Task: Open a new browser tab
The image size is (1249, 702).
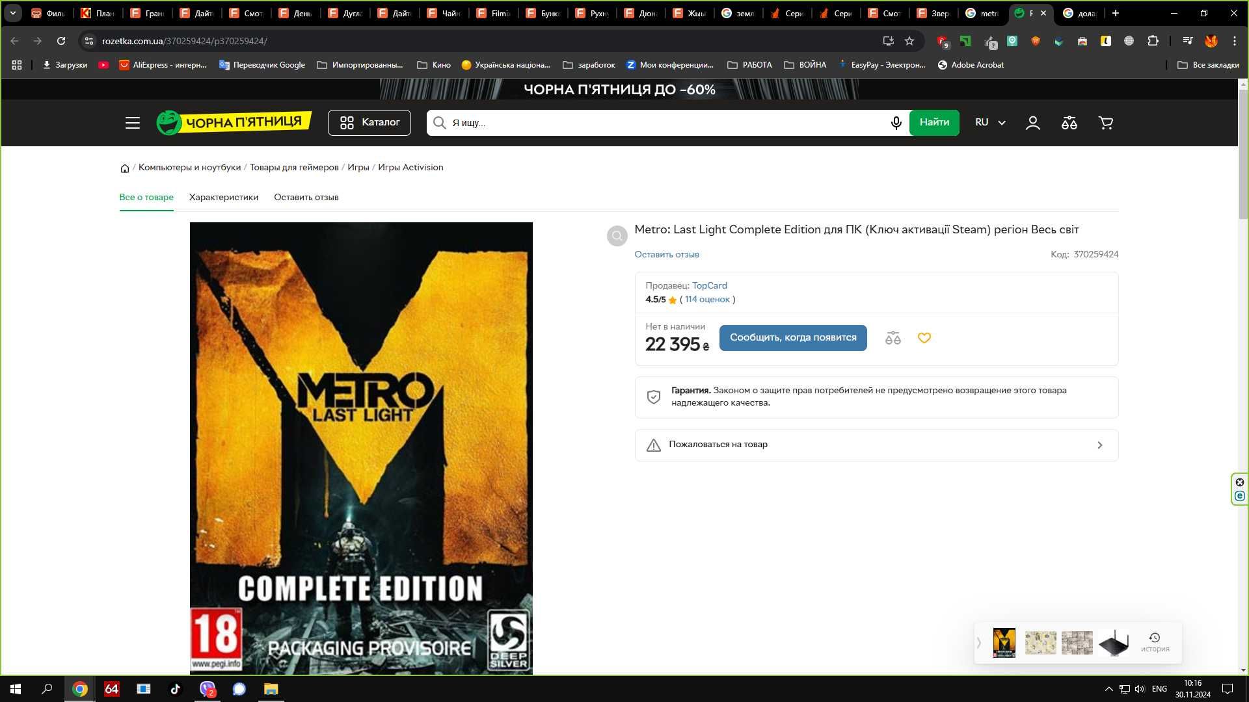Action: [x=1116, y=13]
